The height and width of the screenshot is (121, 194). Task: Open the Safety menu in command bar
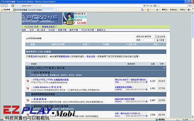click(174, 10)
